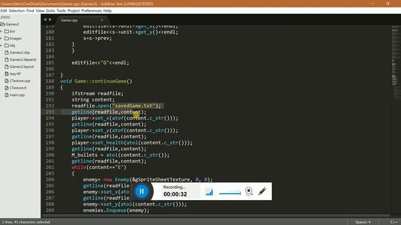Open Gamev2.layout file
This screenshot has width=401, height=225.
(x=22, y=67)
